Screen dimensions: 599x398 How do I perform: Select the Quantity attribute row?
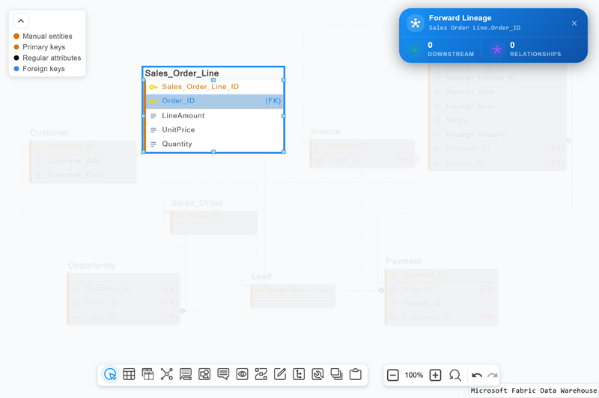point(214,144)
